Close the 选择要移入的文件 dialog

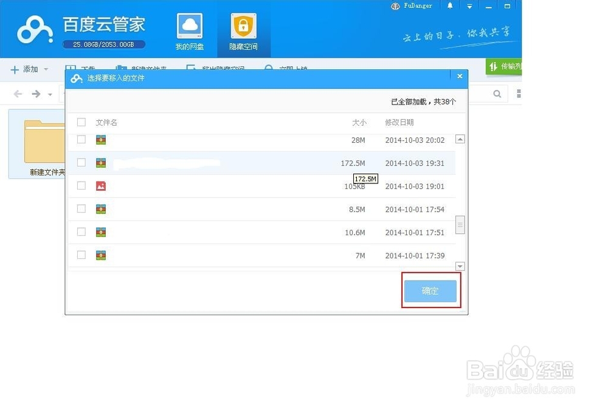(460, 76)
